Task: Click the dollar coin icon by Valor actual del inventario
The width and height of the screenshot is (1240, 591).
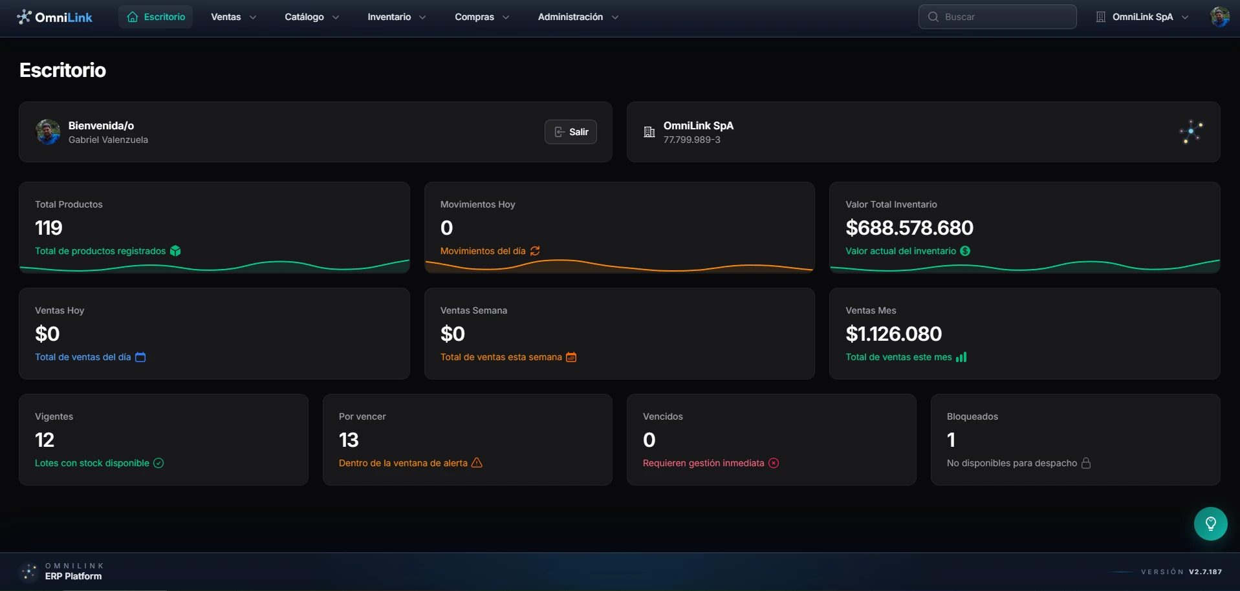Action: click(965, 251)
